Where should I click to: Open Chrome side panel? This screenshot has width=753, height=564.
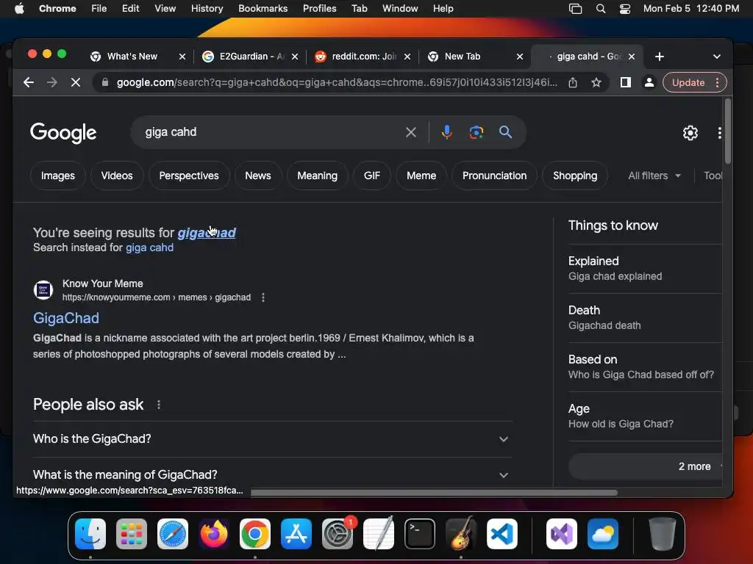[x=625, y=82]
